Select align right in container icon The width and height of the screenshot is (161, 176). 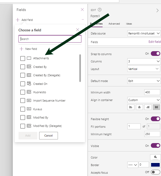(148, 107)
